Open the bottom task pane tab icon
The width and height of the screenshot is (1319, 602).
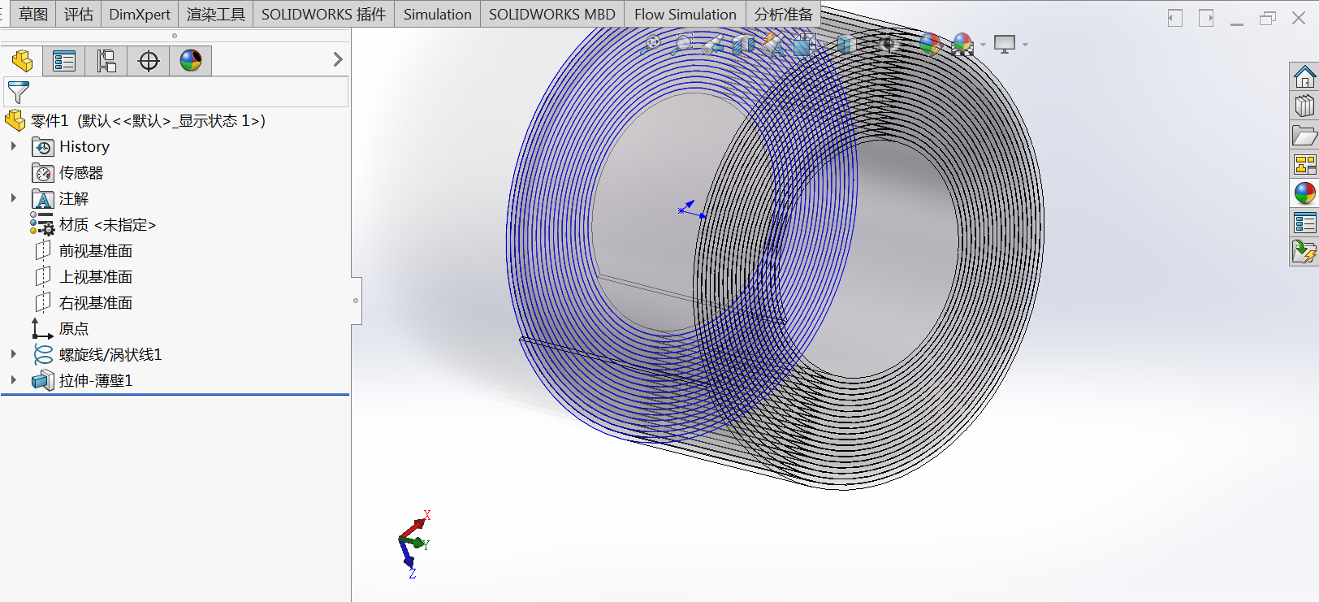coord(1304,252)
